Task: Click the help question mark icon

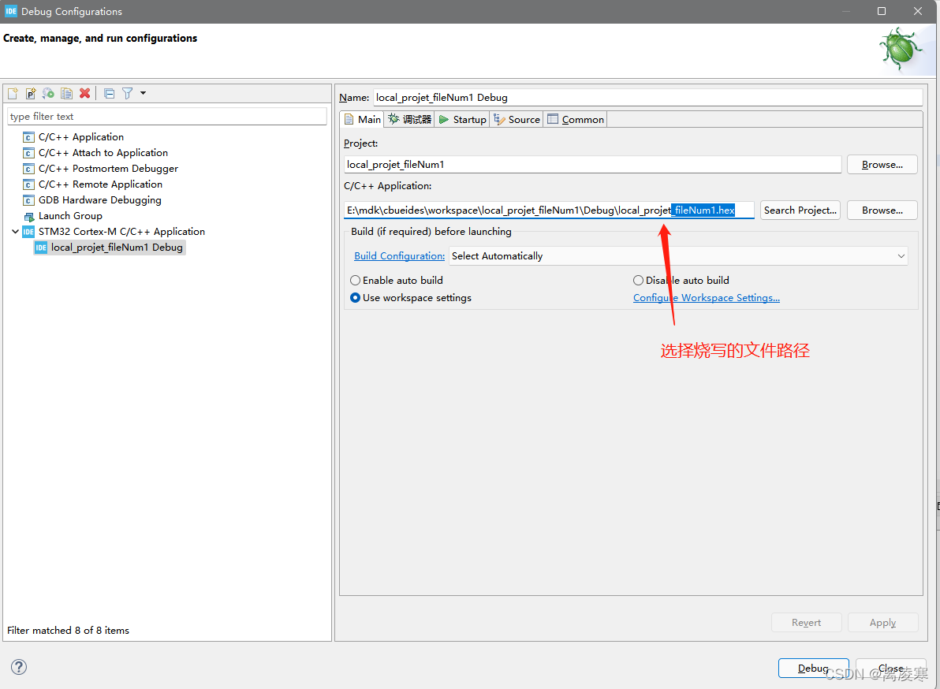Action: click(19, 667)
